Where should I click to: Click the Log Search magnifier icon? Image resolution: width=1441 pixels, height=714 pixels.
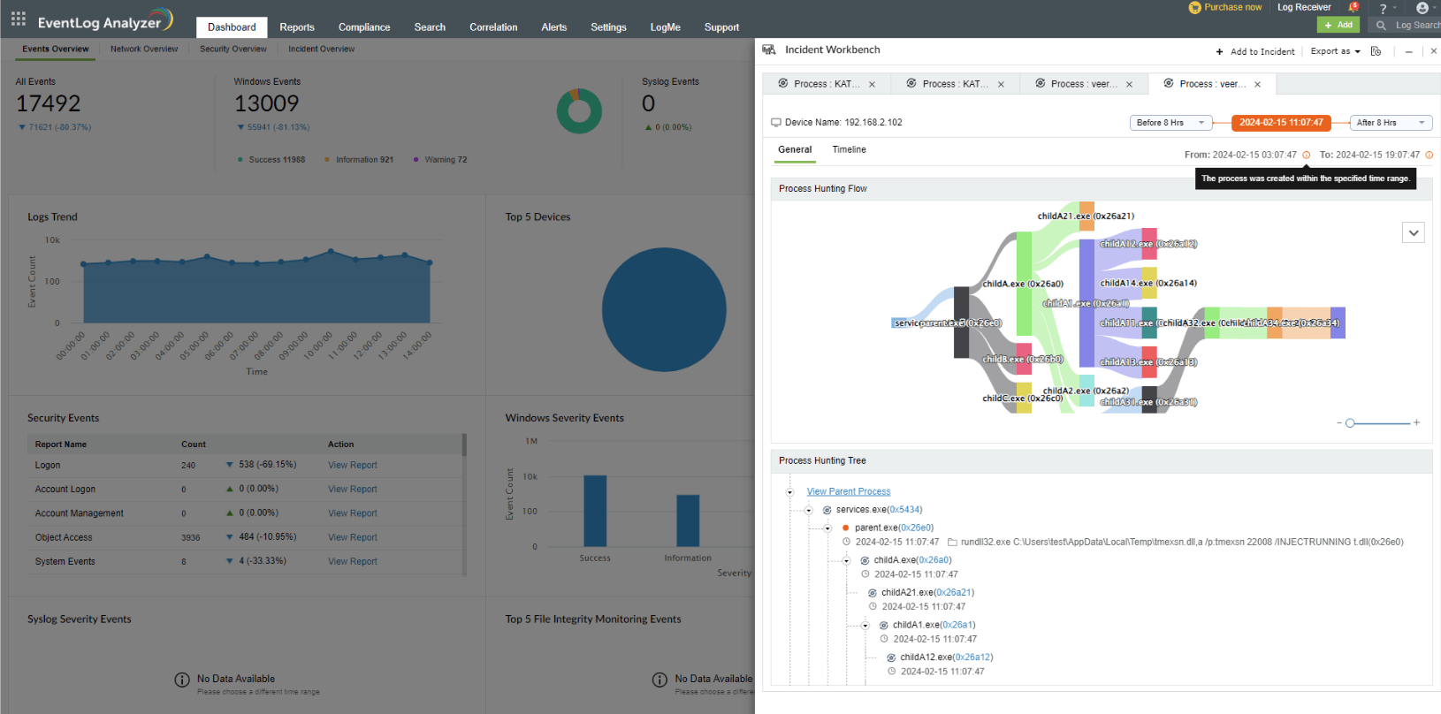coord(1381,25)
